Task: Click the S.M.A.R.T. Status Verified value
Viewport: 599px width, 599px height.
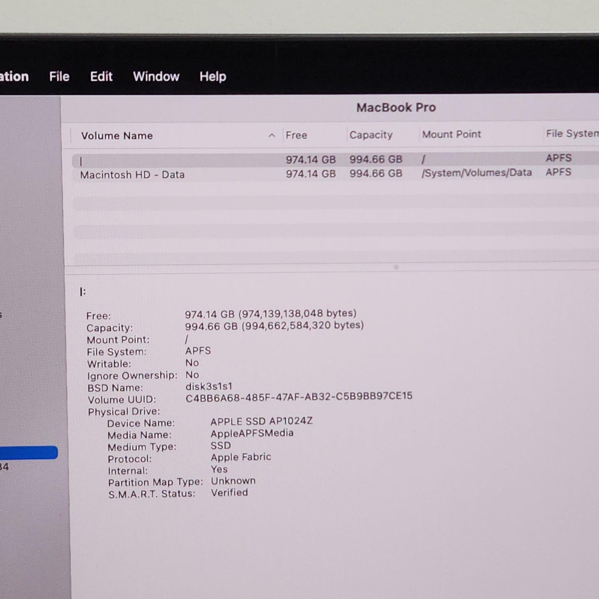Action: pos(229,492)
